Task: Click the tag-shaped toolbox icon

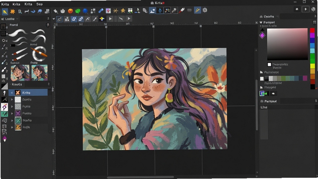Action: [4, 121]
